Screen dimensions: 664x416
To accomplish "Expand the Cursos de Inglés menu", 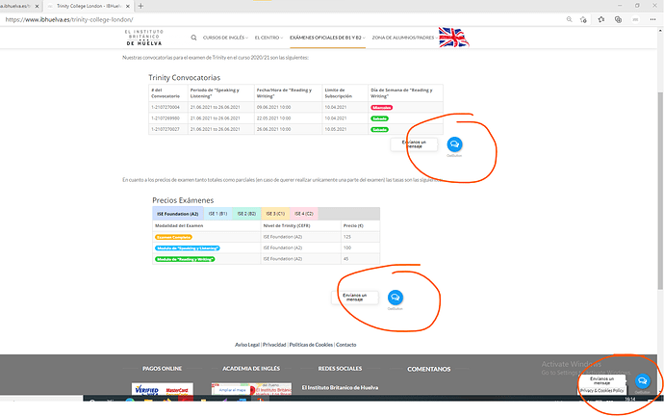I will click(225, 38).
